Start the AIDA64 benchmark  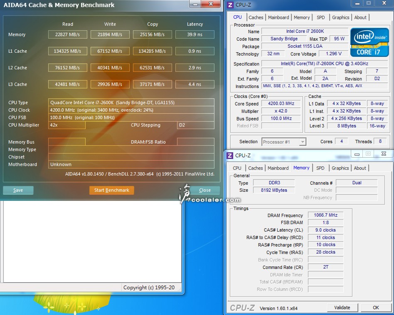pyautogui.click(x=111, y=190)
